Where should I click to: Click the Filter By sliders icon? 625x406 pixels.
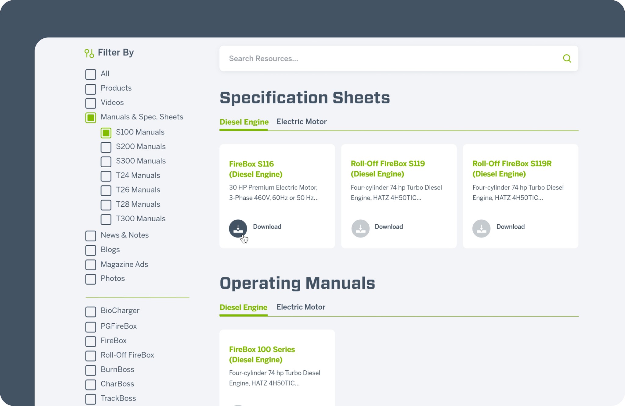pyautogui.click(x=89, y=53)
